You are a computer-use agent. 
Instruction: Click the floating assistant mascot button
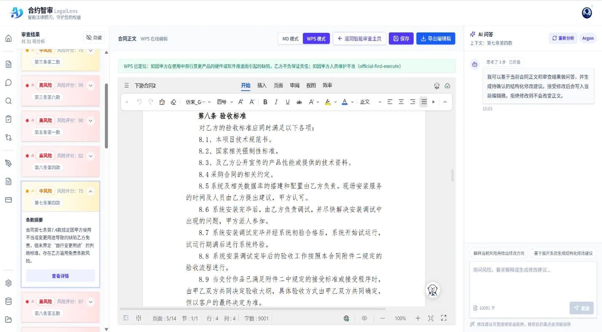click(432, 290)
